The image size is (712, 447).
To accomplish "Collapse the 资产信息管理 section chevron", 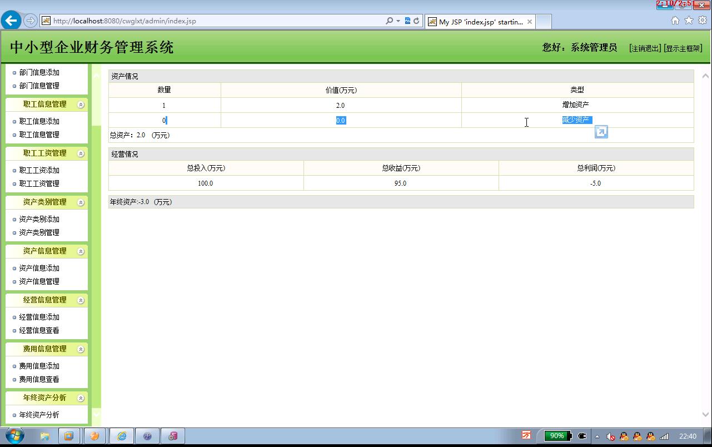I will coord(81,251).
